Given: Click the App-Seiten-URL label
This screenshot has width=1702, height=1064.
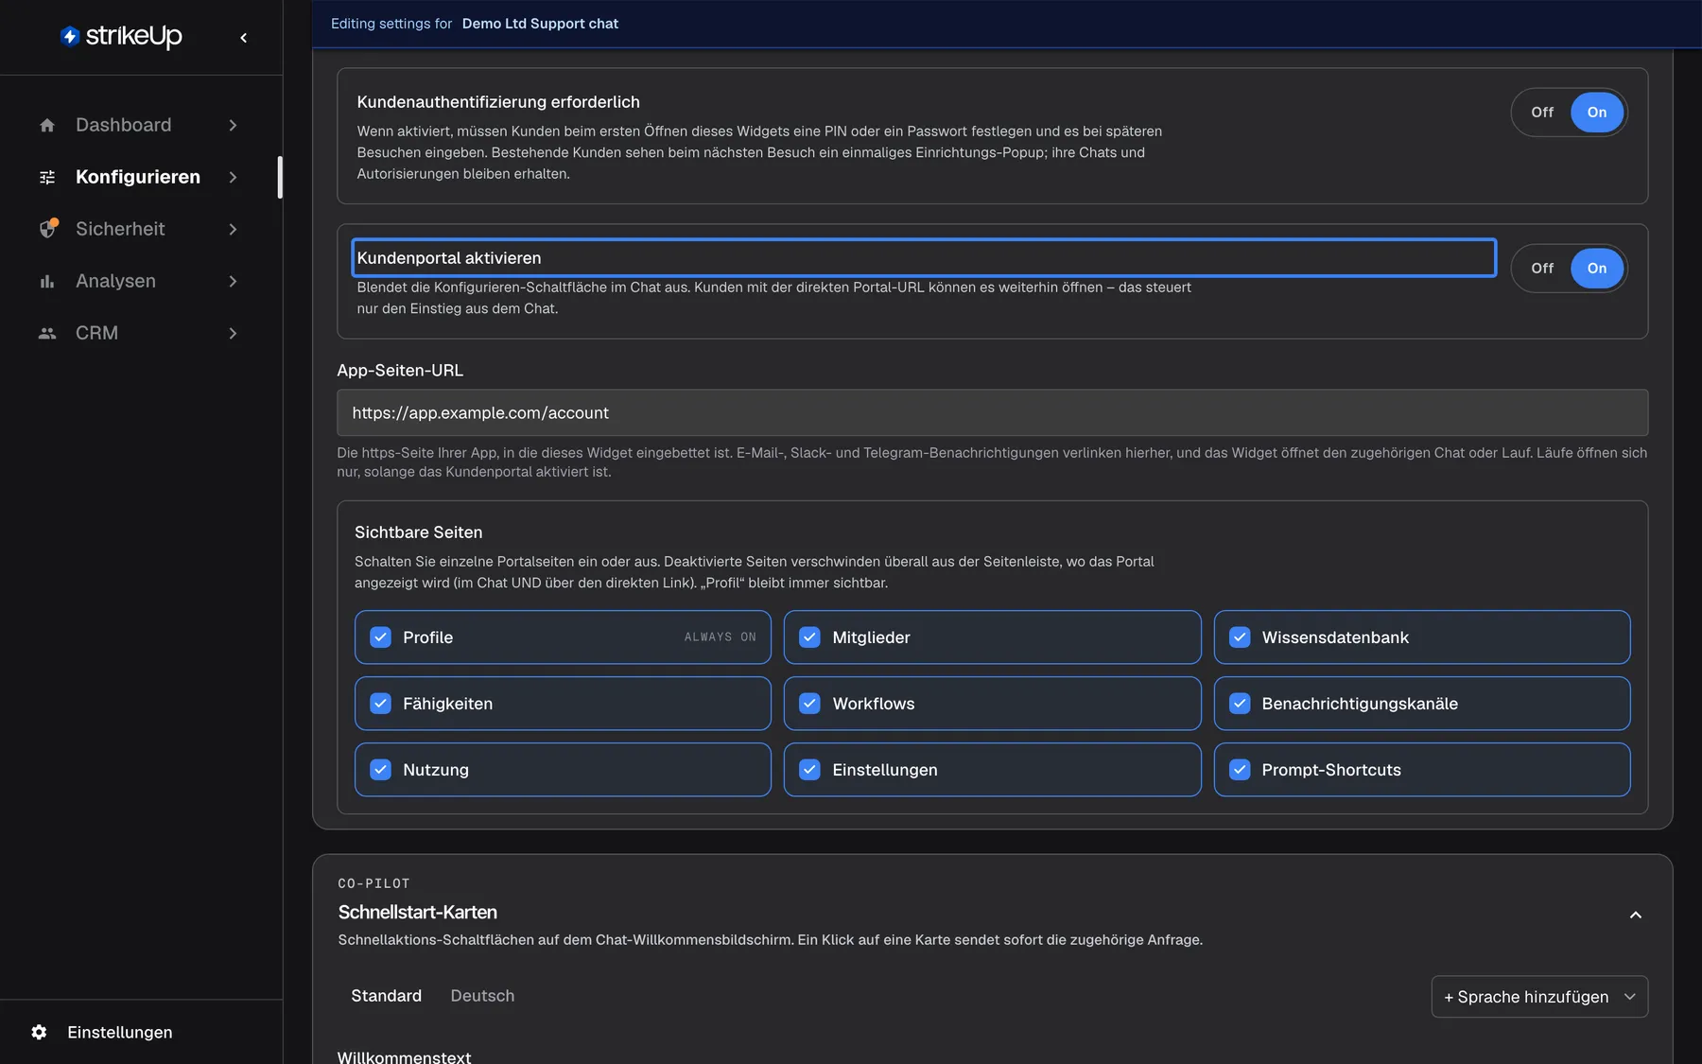Looking at the screenshot, I should coord(400,371).
